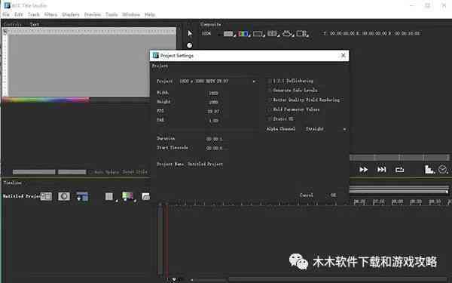The height and width of the screenshot is (283, 452).
Task: Click the Project Settings dialog title icon
Action: point(156,55)
